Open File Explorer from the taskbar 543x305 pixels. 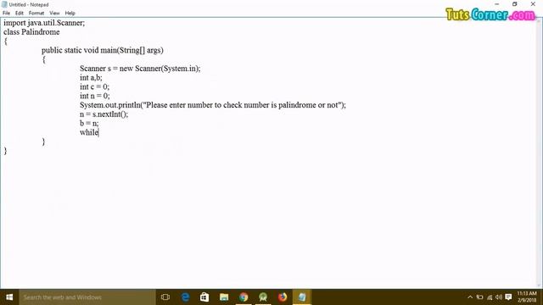pos(224,297)
